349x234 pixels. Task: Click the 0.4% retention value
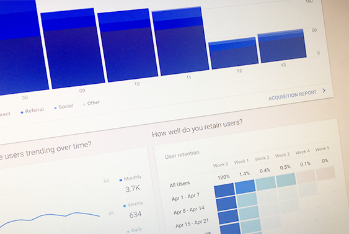coord(265,171)
